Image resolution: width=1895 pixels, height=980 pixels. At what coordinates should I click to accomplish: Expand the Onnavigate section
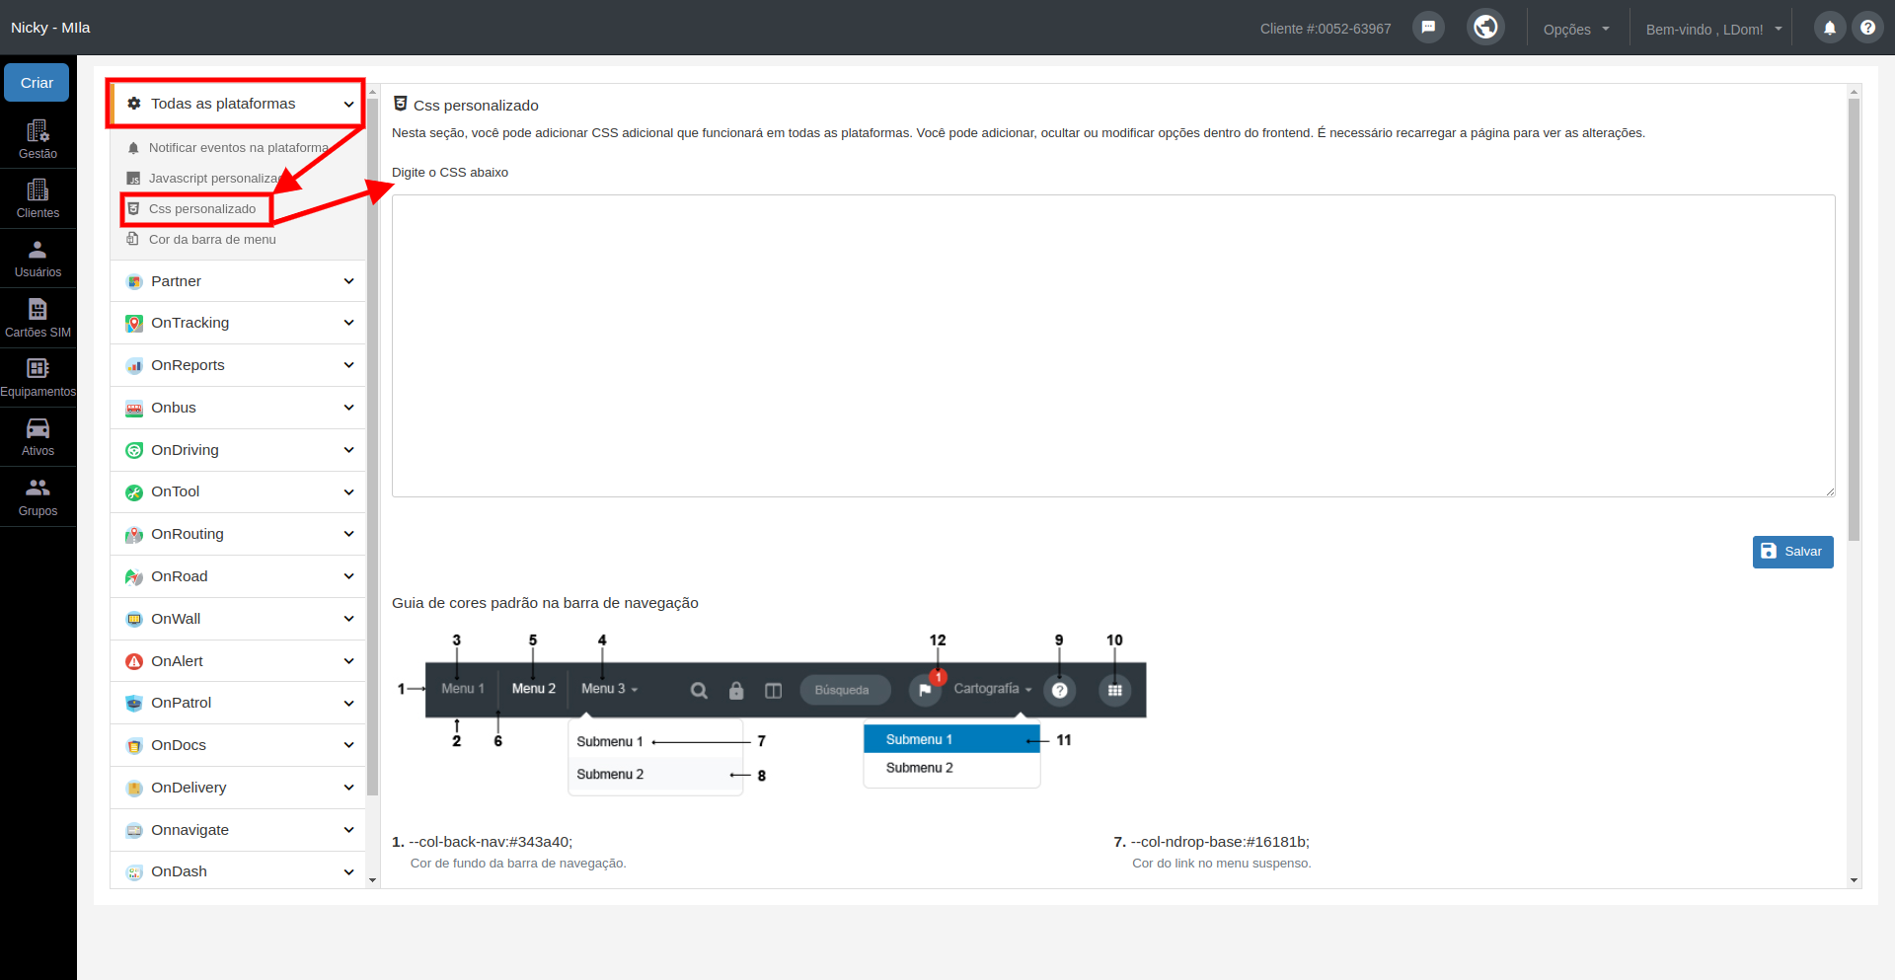pos(238,830)
